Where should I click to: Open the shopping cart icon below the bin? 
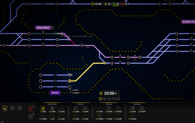(x=31, y=116)
